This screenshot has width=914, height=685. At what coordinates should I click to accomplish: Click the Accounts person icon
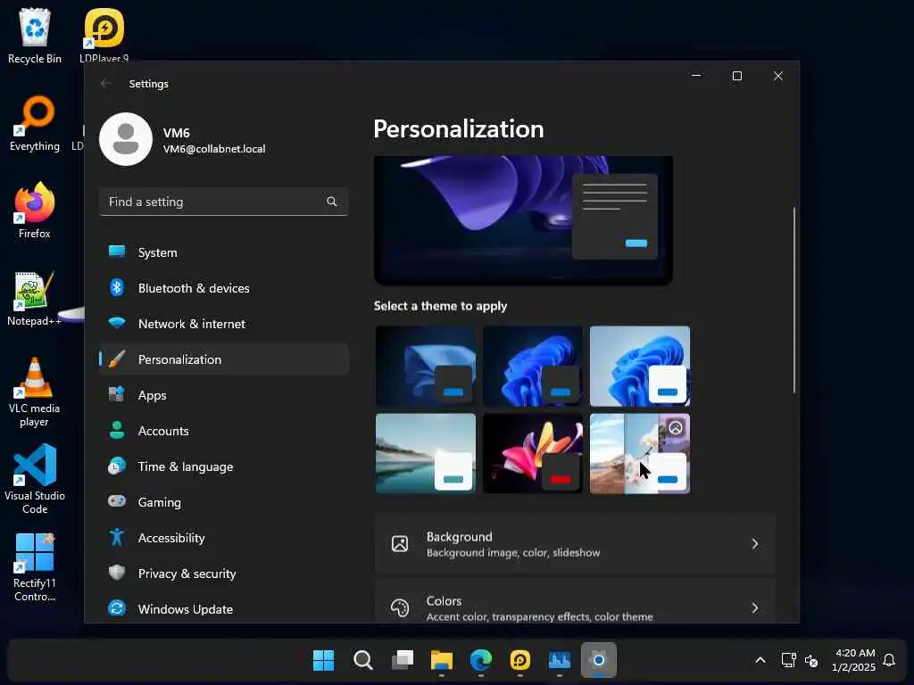point(117,430)
